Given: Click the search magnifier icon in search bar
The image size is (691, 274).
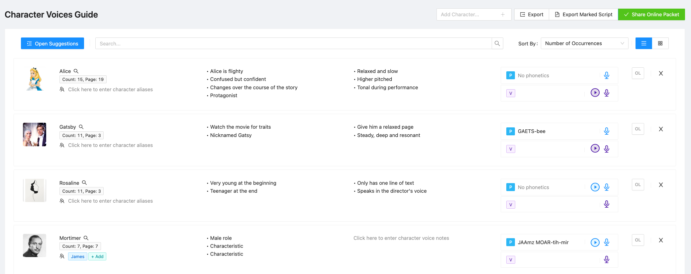Looking at the screenshot, I should point(497,43).
